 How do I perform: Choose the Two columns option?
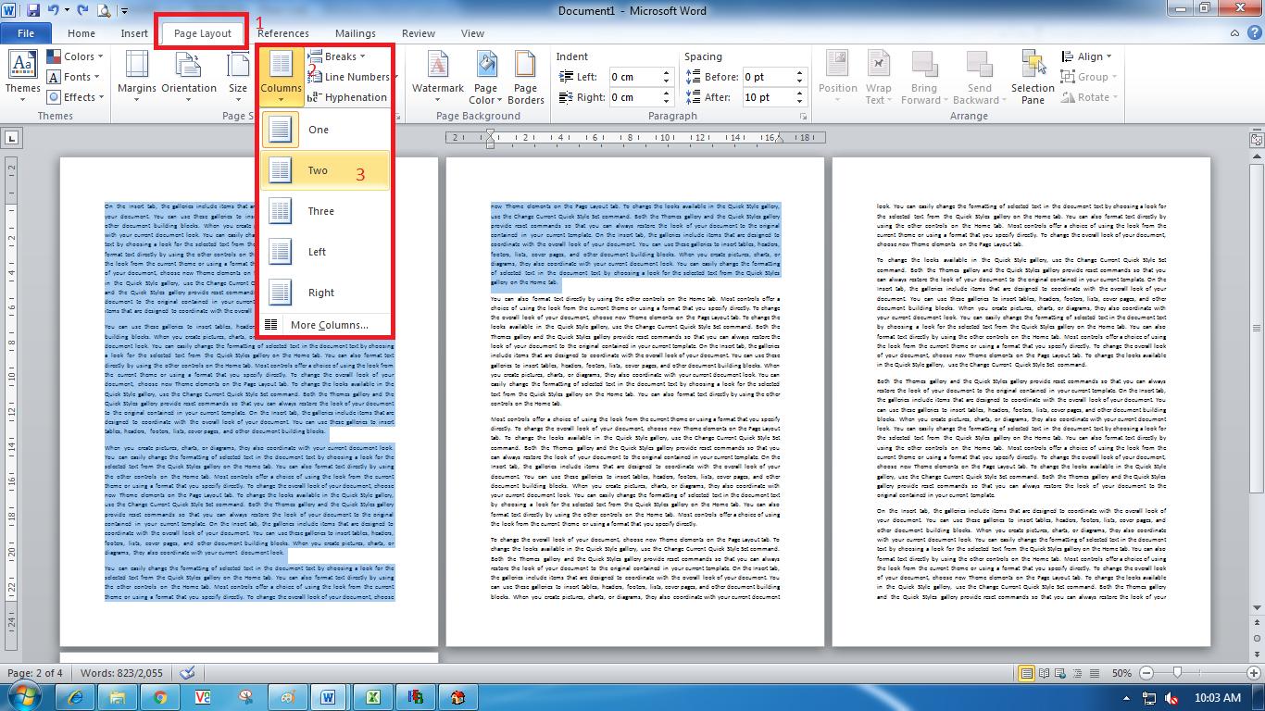pyautogui.click(x=325, y=170)
